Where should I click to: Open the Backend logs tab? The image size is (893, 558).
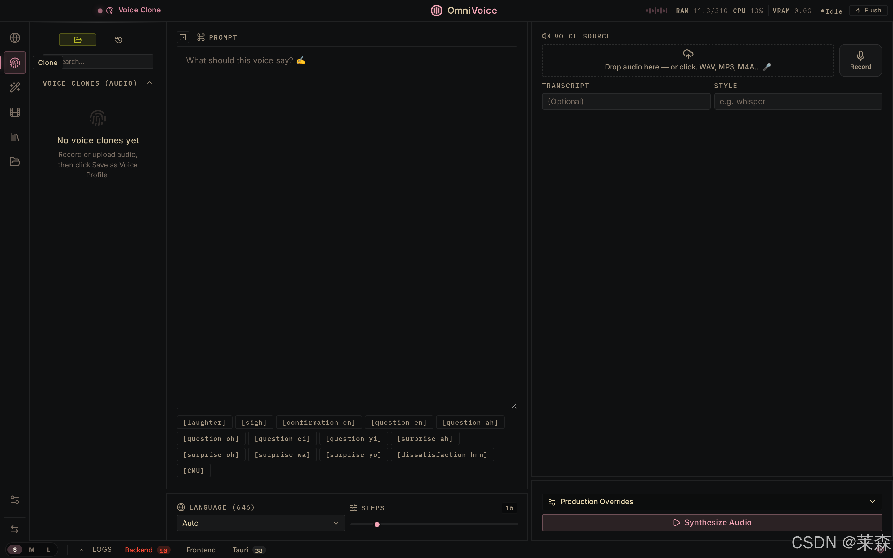tap(147, 550)
